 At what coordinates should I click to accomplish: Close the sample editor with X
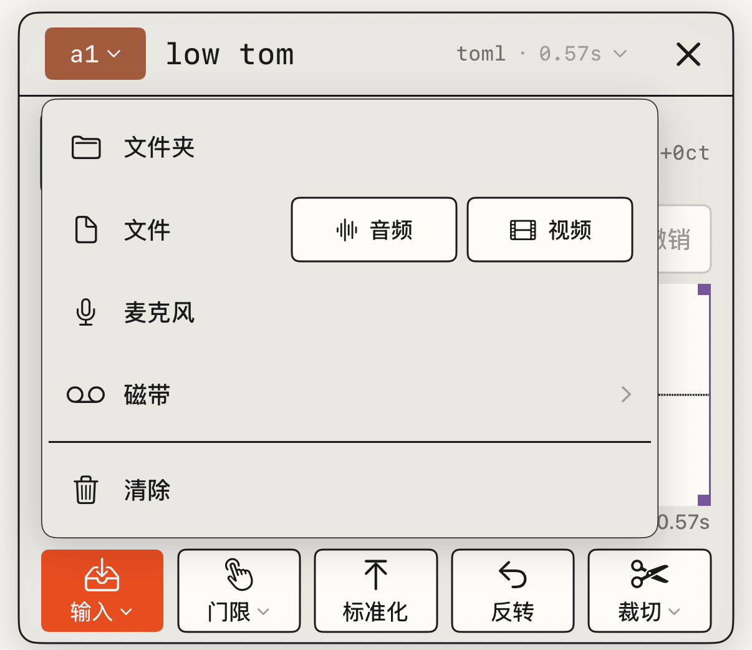coord(688,54)
